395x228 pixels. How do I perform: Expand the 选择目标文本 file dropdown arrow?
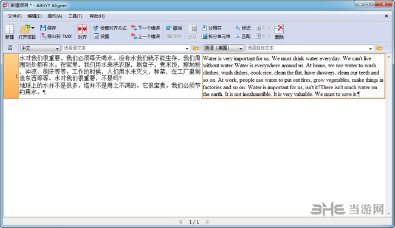point(370,49)
